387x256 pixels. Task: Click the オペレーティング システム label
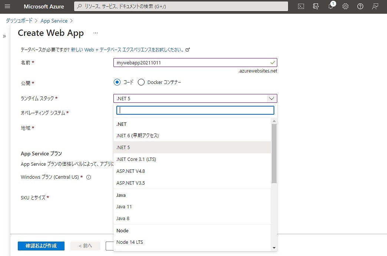point(43,113)
